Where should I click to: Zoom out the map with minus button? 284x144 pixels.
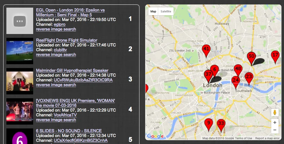275,130
